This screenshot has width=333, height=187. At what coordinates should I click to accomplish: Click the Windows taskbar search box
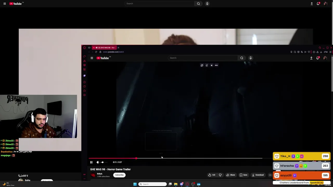point(152,184)
